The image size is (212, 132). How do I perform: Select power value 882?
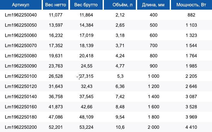191,15
